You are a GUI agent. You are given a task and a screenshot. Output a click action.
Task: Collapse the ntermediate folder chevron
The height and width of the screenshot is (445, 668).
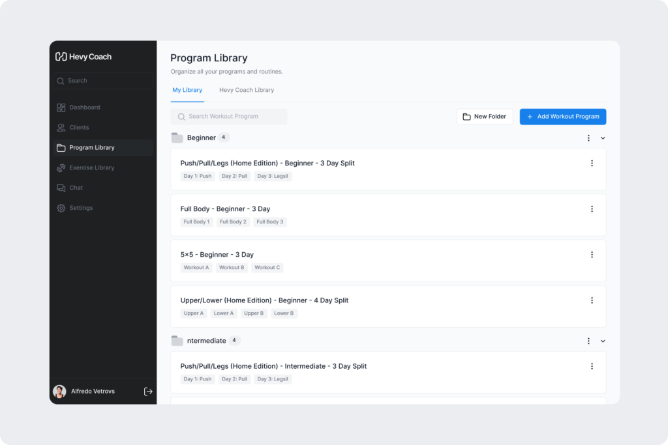(603, 341)
